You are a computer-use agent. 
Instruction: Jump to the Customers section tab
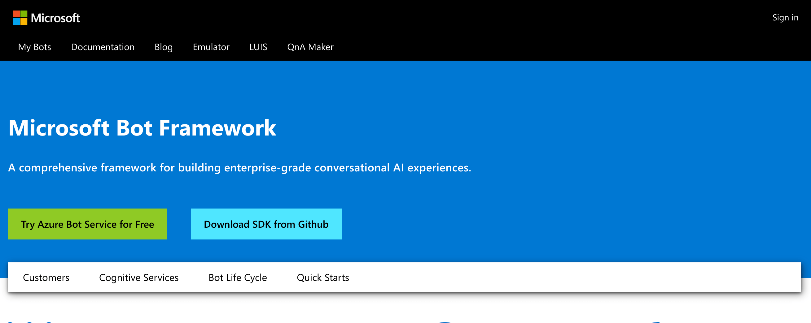coord(46,278)
